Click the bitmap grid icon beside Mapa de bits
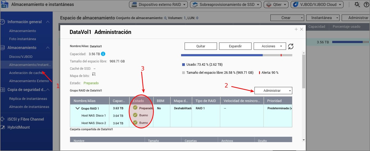This screenshot has height=151, width=370. (x=94, y=74)
